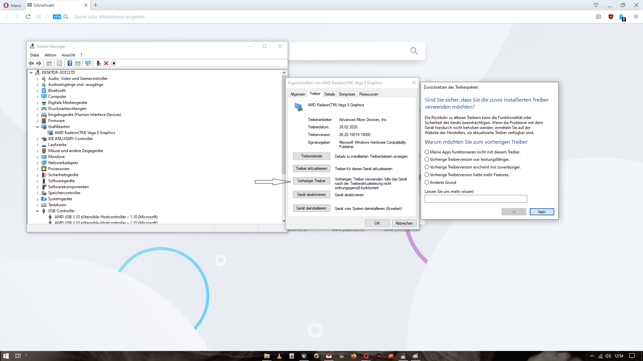The height and width of the screenshot is (361, 643).
Task: Collapse the USB-Controller tree node
Action: [38, 211]
